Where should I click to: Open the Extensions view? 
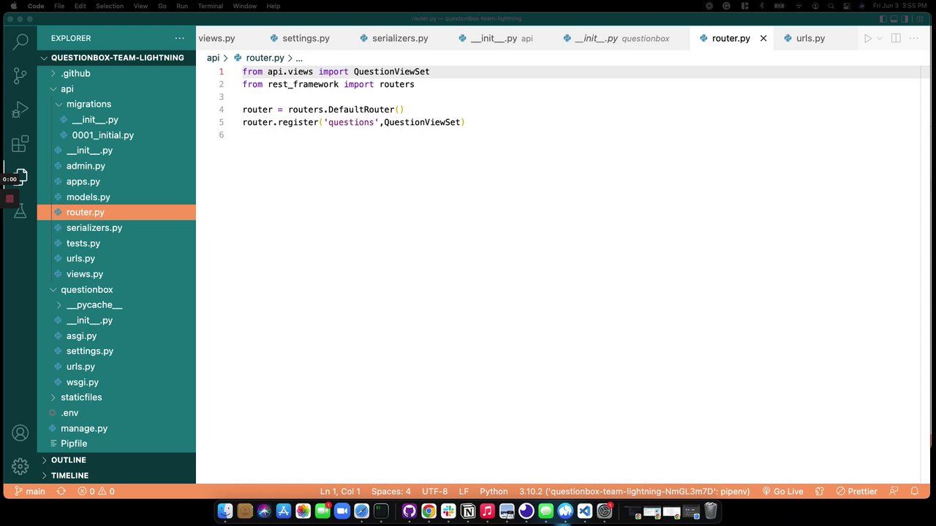click(20, 143)
